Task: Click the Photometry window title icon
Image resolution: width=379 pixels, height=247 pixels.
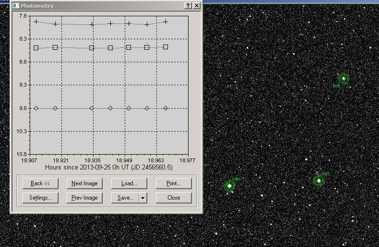Action: [16, 6]
